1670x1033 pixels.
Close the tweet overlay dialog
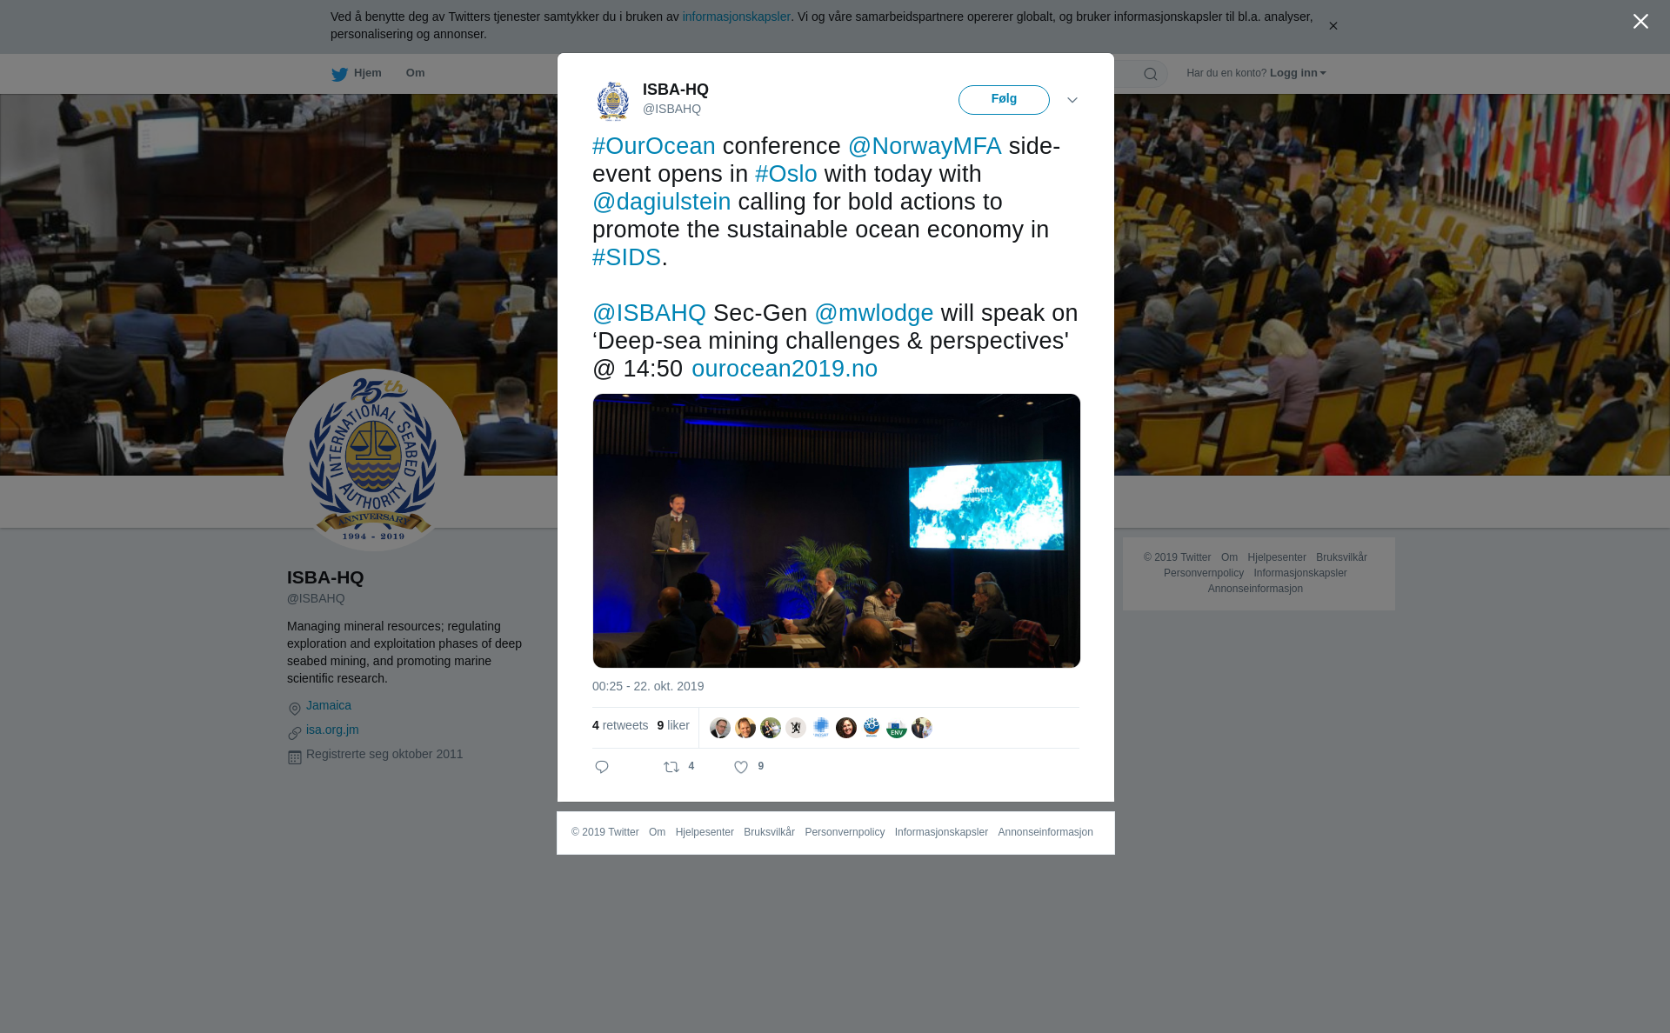click(1640, 22)
